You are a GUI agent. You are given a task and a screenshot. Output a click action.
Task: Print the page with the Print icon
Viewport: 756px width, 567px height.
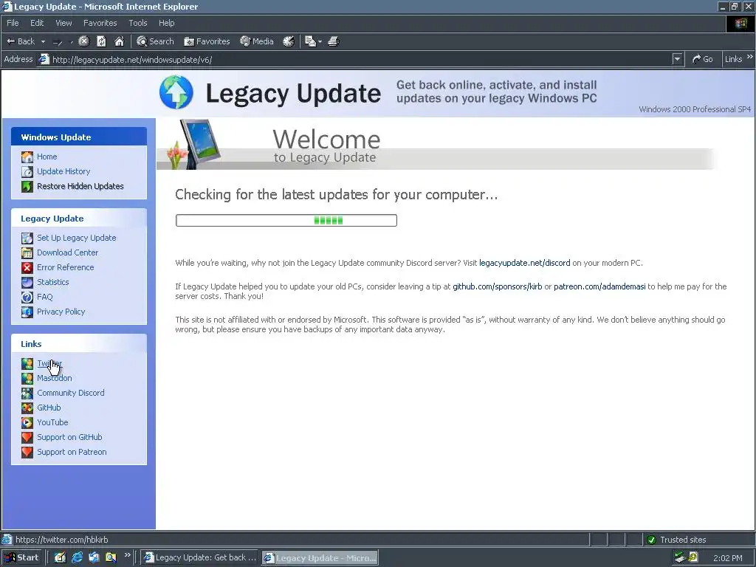coord(334,41)
